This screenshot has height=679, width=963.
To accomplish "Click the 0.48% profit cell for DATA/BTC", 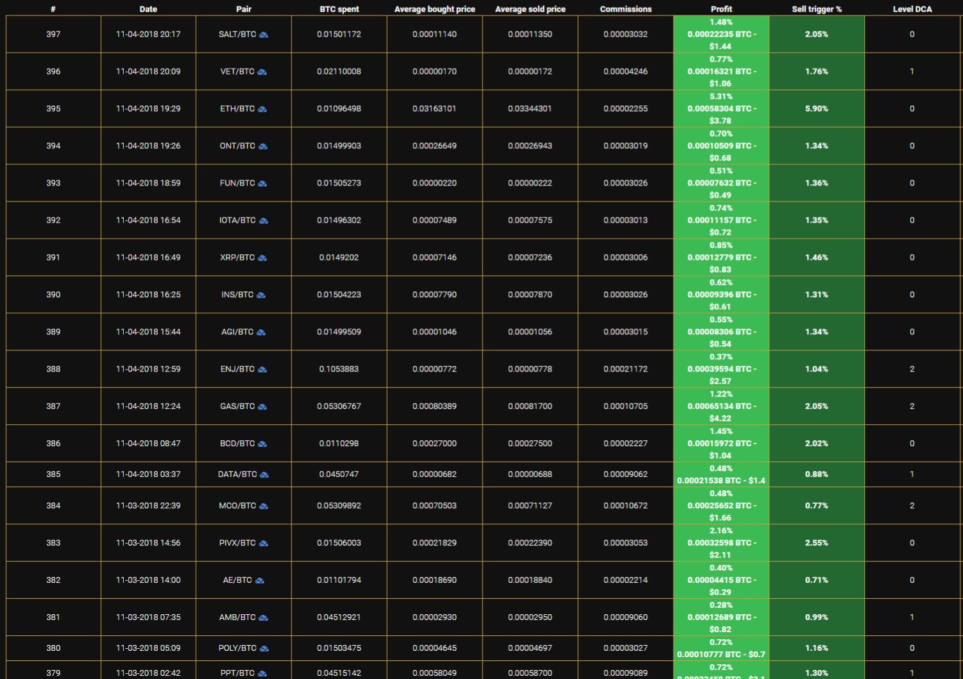I will 721,474.
